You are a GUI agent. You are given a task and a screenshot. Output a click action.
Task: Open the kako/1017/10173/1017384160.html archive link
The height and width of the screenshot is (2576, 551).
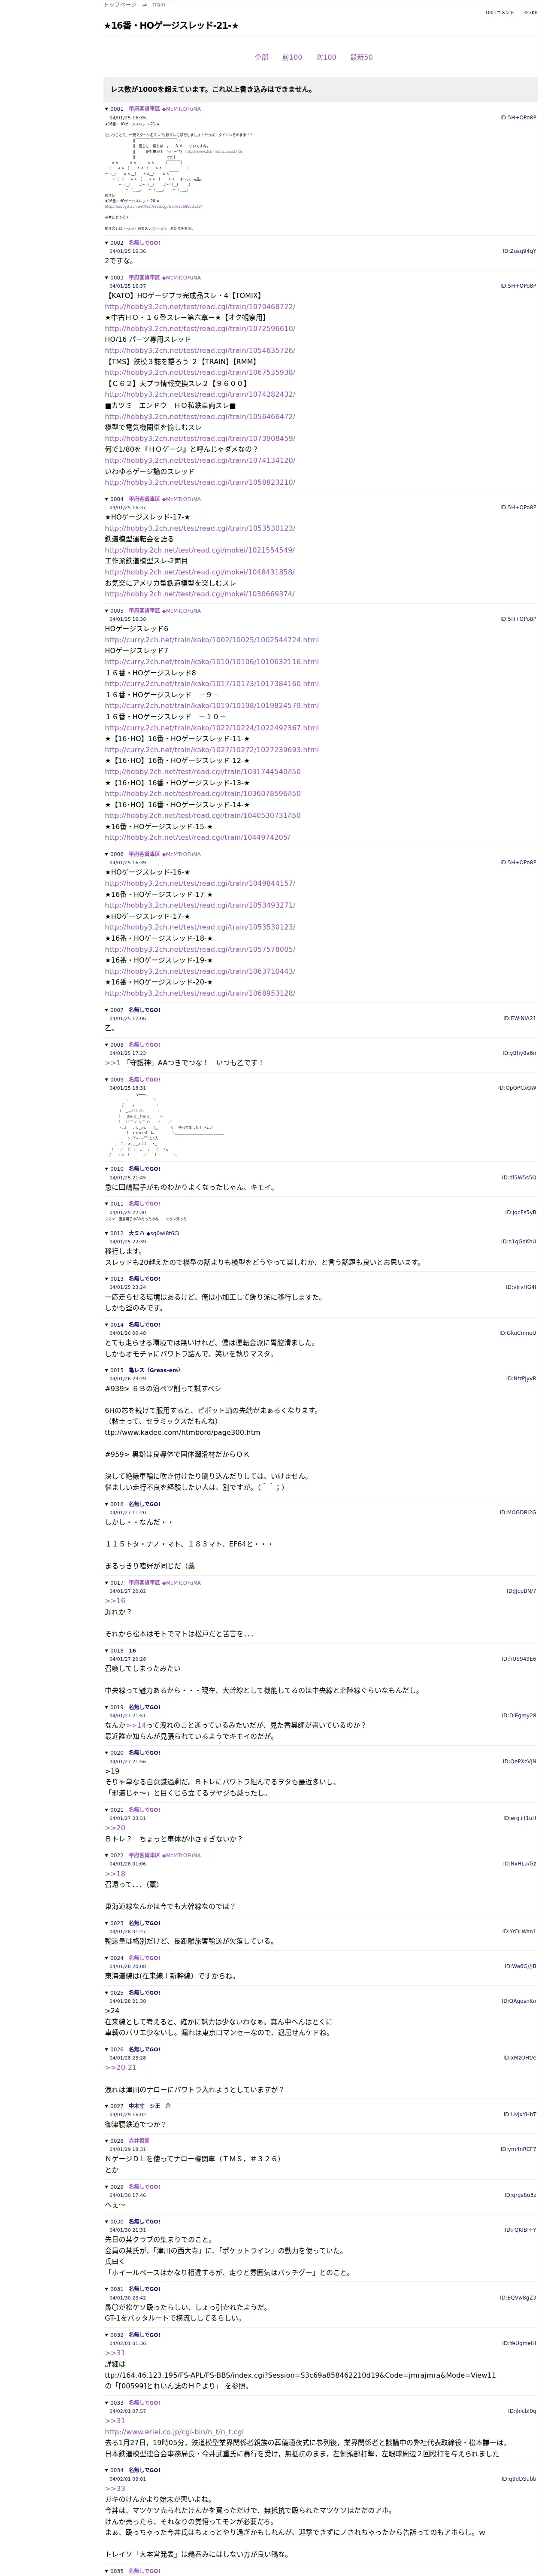click(x=212, y=684)
